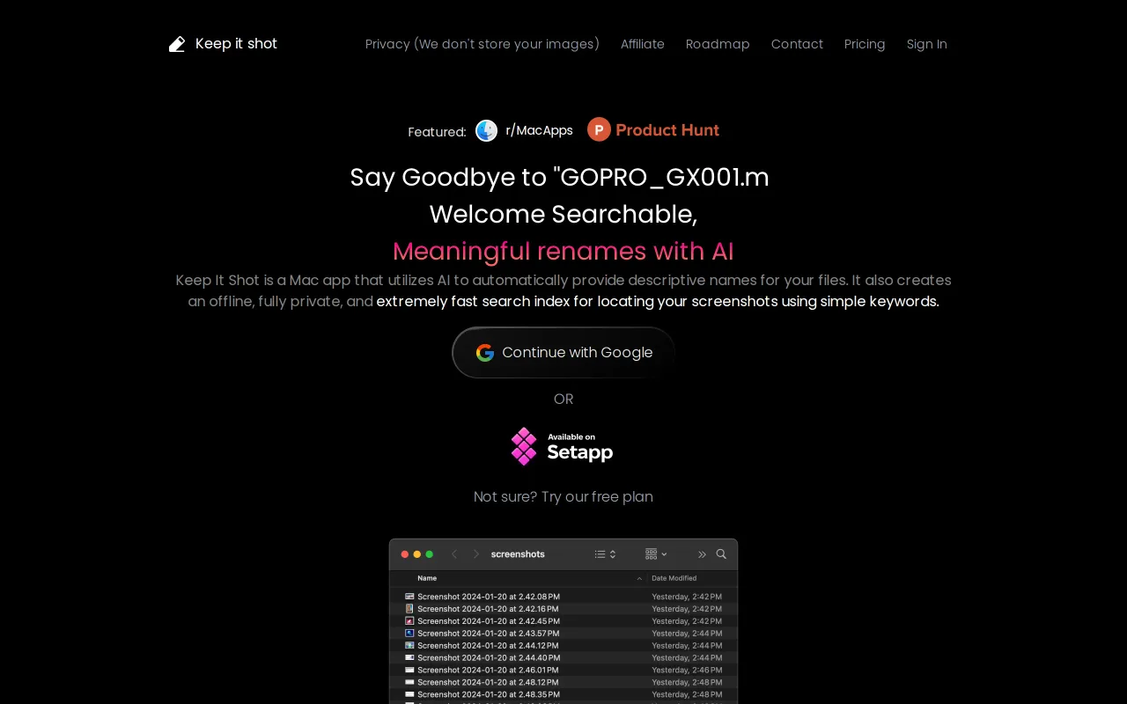Click the 'Yesterday, 2:46 PM' date cell
Screen dimensions: 1127x704
pyautogui.click(x=687, y=671)
